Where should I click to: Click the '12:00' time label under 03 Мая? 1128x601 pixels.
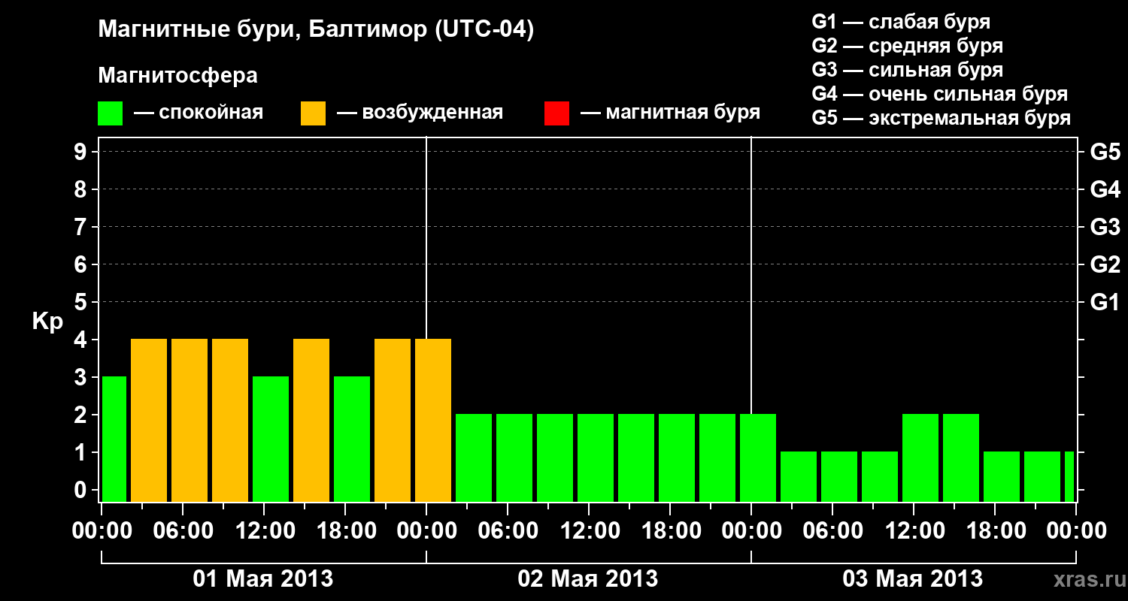point(914,531)
